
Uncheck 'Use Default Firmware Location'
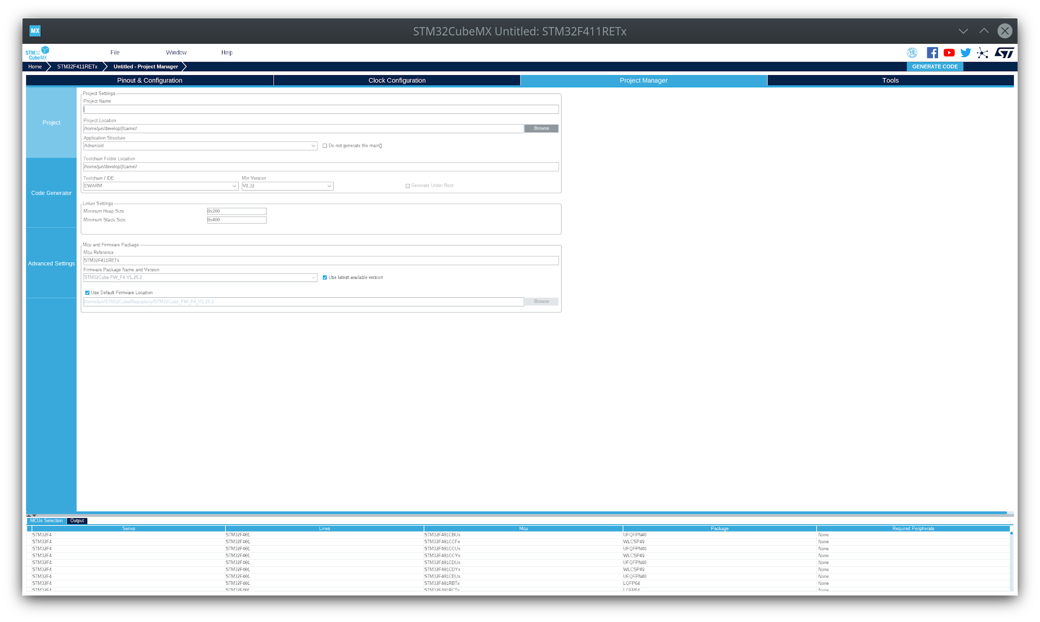click(87, 293)
